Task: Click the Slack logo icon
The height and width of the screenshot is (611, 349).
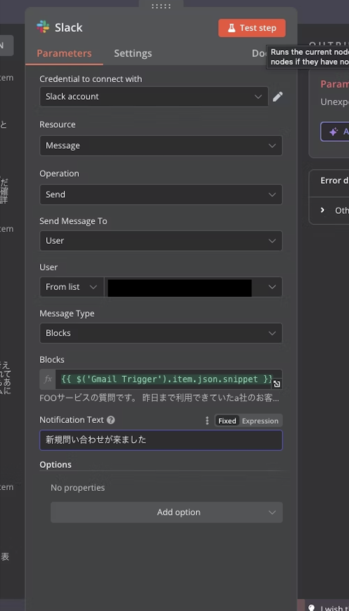Action: tap(43, 27)
